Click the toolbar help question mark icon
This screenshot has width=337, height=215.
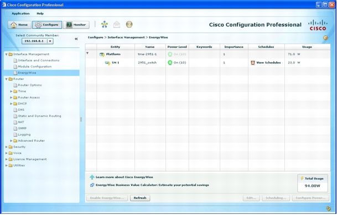[x=129, y=24]
